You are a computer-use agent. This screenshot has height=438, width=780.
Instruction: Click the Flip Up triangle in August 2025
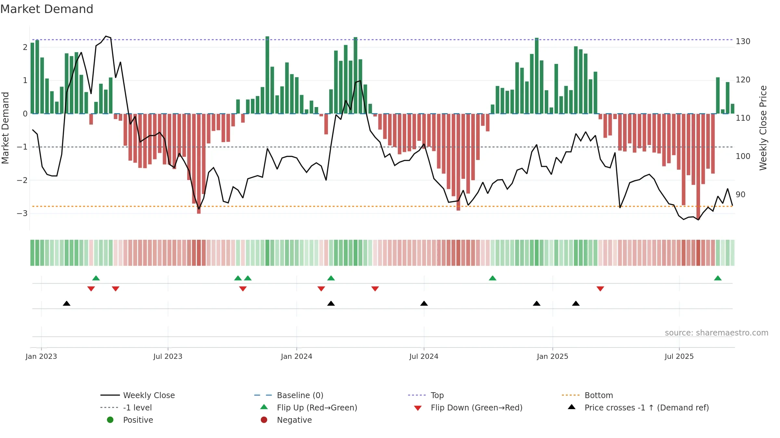coord(718,278)
